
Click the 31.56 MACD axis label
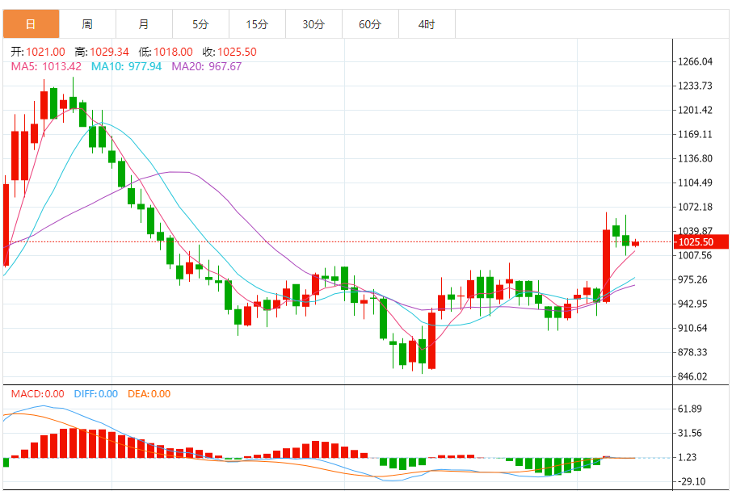690,433
